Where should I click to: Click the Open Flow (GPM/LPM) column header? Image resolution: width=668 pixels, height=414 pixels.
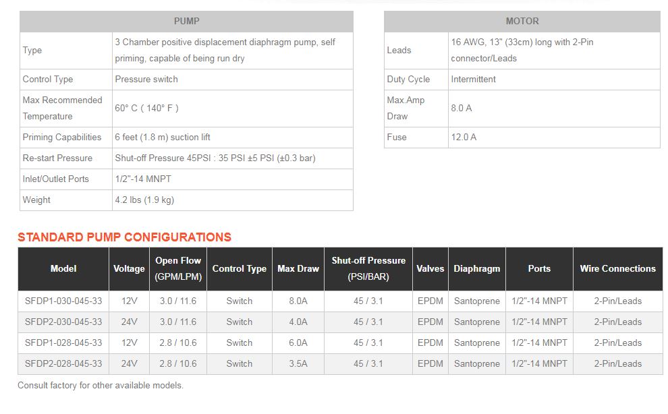[x=178, y=269]
